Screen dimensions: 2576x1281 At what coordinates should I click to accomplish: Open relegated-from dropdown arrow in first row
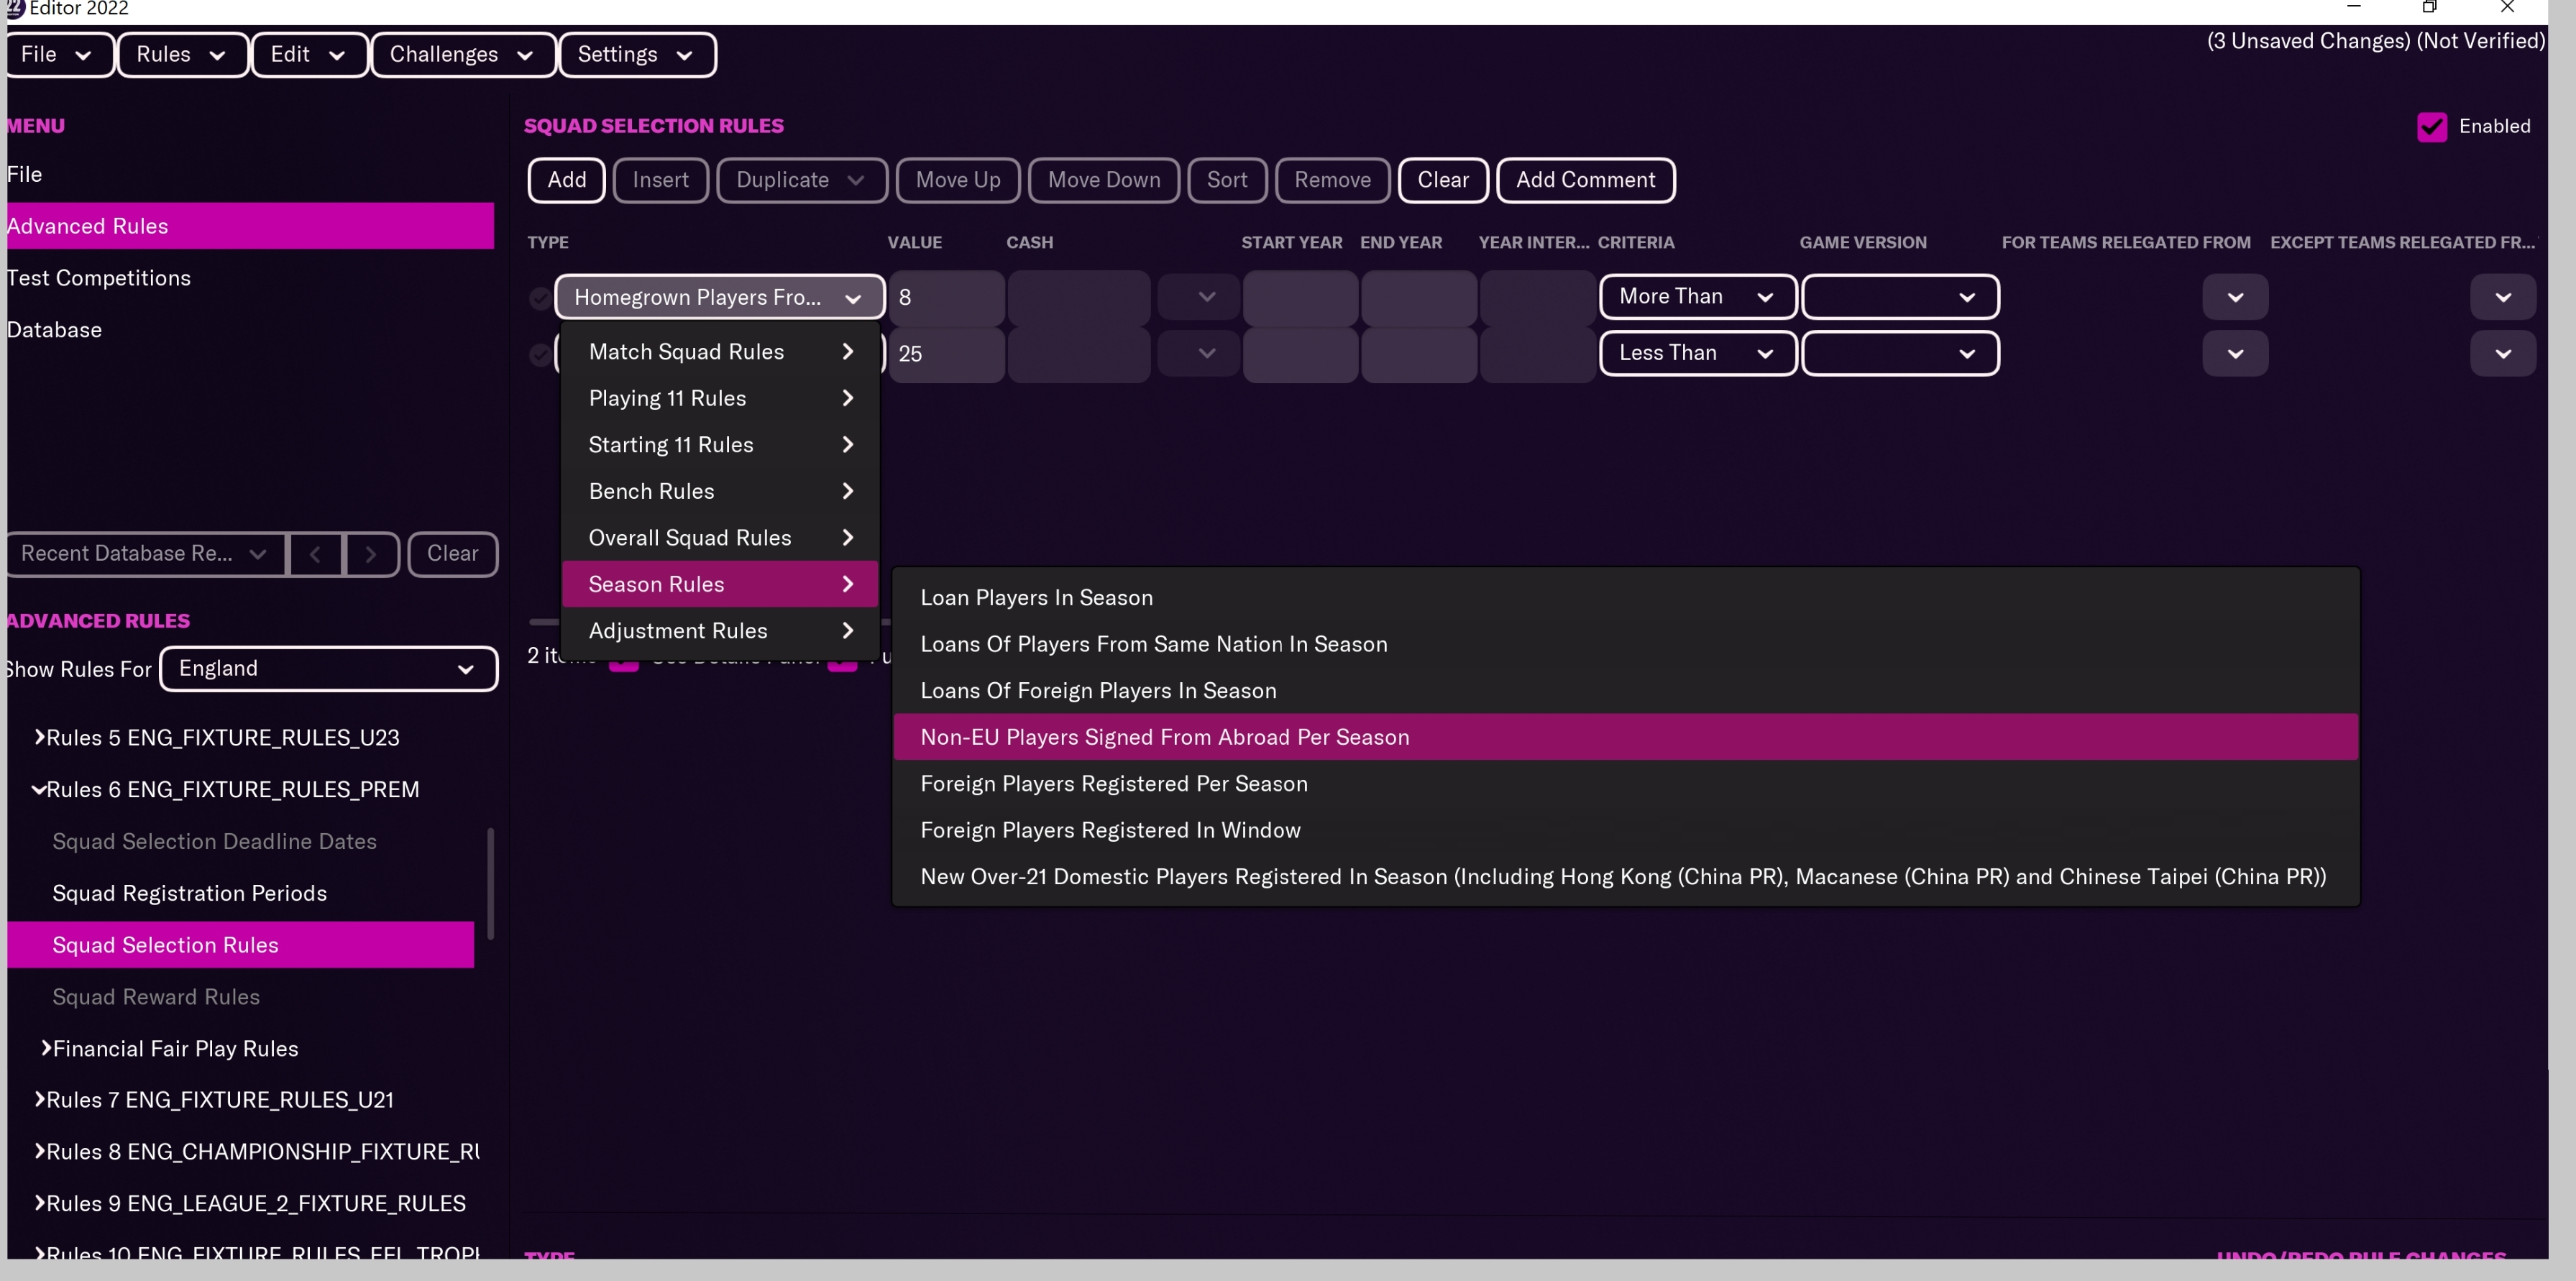click(2235, 298)
